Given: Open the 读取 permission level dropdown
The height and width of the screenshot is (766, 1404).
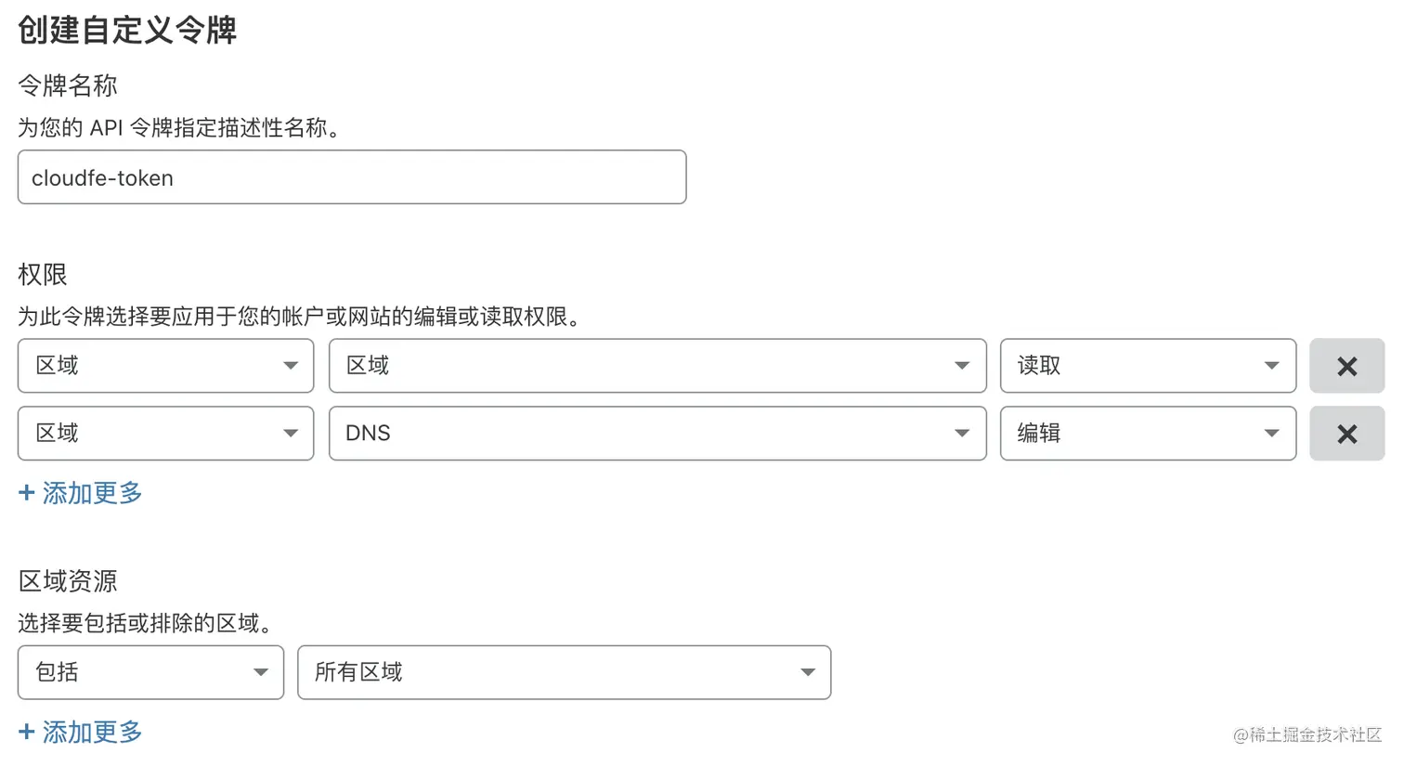Looking at the screenshot, I should pos(1148,366).
